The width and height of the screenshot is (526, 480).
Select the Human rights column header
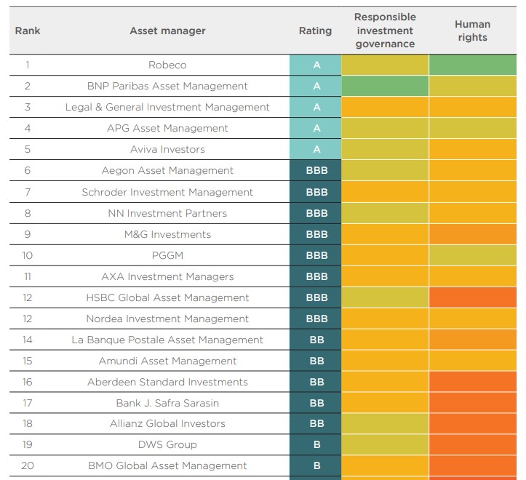coord(472,31)
